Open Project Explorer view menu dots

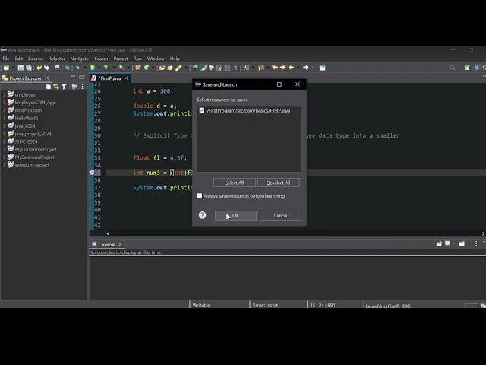tap(82, 87)
